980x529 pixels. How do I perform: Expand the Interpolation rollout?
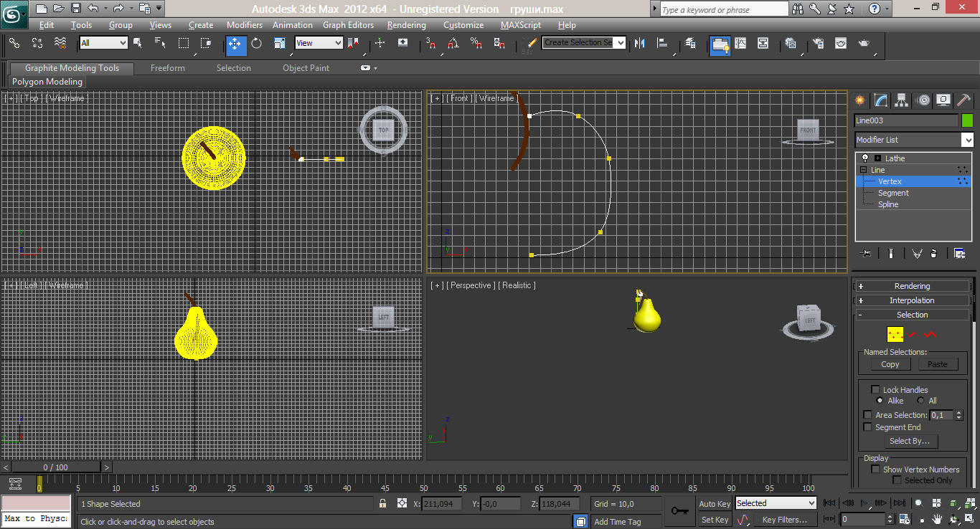click(x=912, y=300)
